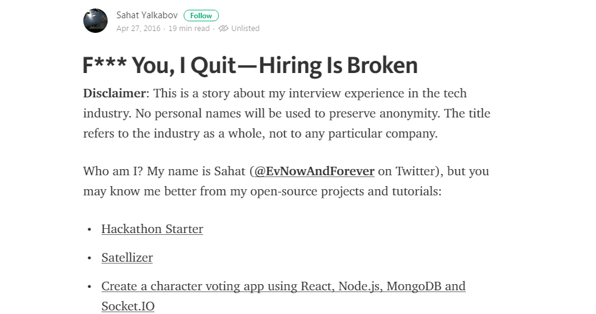Screen dimensions: 596x314
Task: Open the character voting app tutorial link
Action: pyautogui.click(x=283, y=286)
